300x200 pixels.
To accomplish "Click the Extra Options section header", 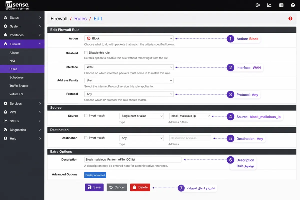I will (x=172, y=151).
